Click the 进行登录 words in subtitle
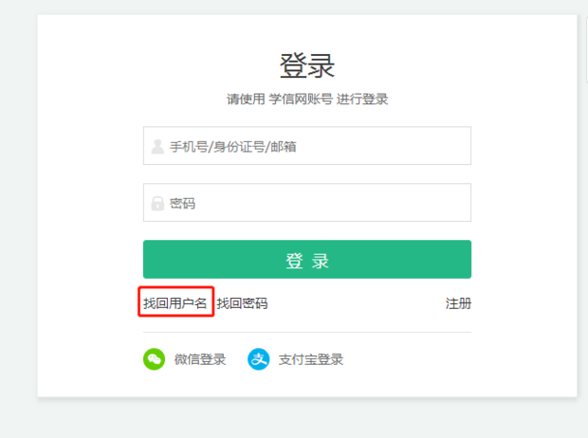 coord(362,99)
